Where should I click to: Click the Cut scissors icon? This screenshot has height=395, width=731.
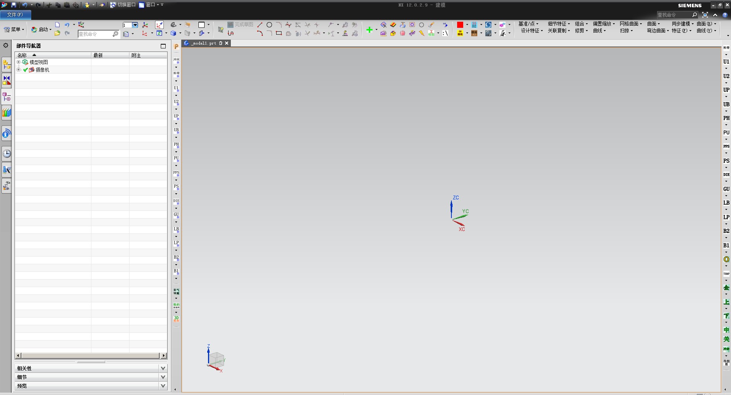(49, 5)
